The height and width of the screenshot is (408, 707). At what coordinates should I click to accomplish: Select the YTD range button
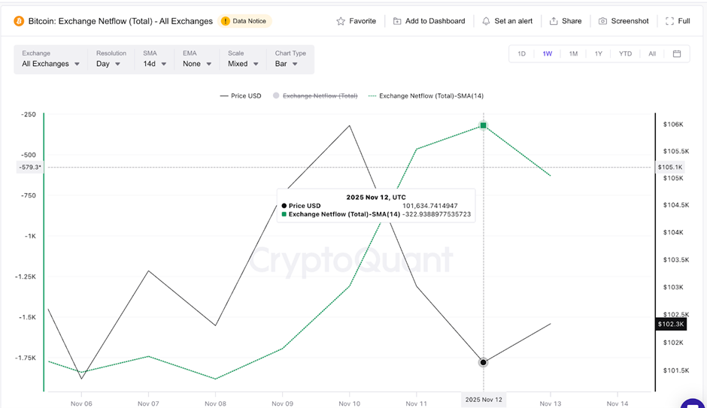[625, 53]
